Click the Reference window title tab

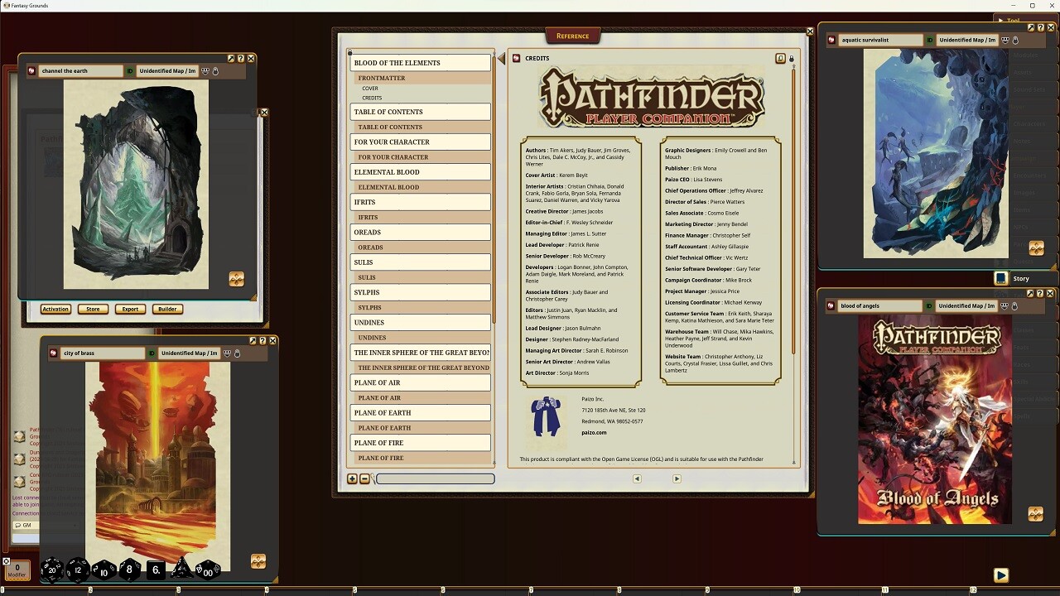pos(573,36)
